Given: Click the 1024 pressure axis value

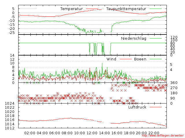Looking at the screenshot, I should 10,103.
